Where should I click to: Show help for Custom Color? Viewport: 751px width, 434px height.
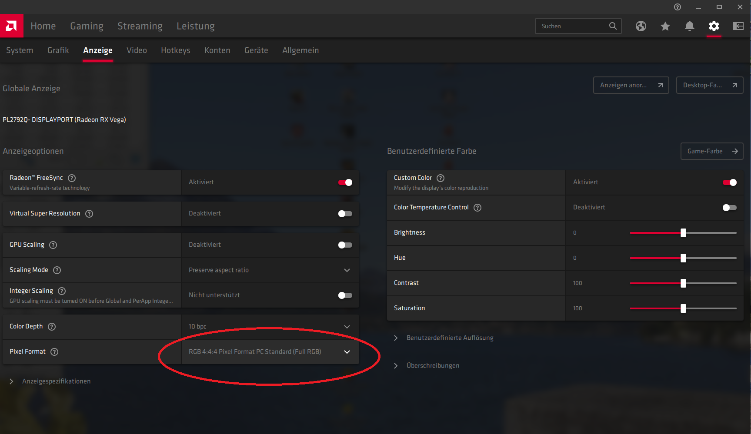tap(441, 178)
